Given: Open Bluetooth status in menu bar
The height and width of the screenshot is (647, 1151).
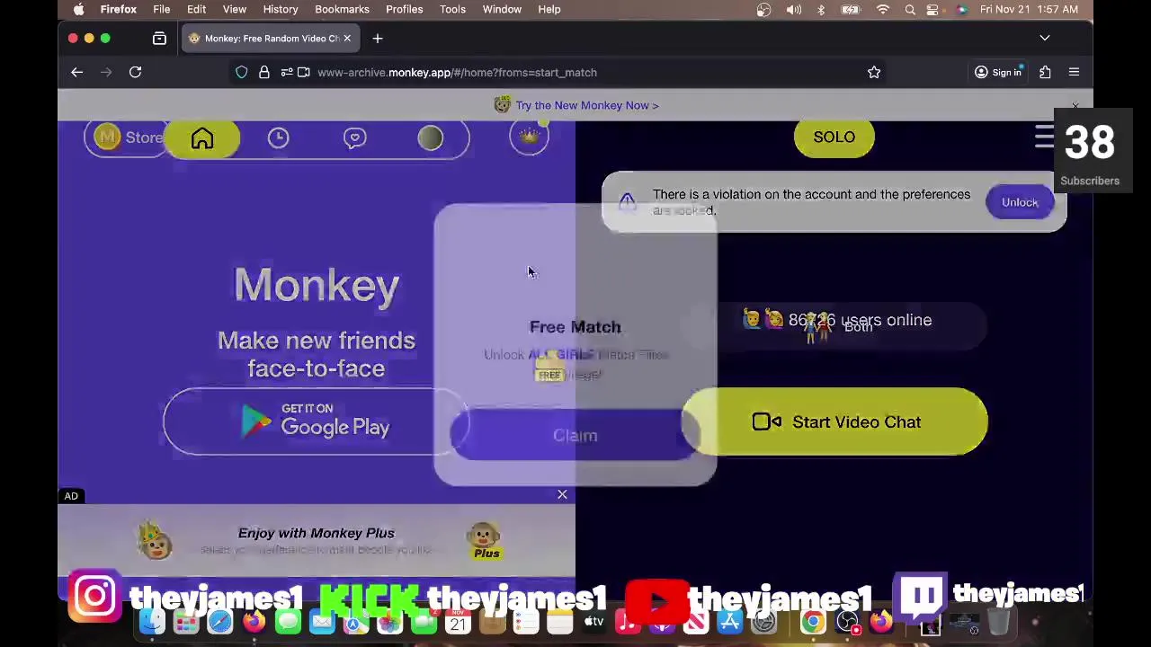Looking at the screenshot, I should coord(820,9).
